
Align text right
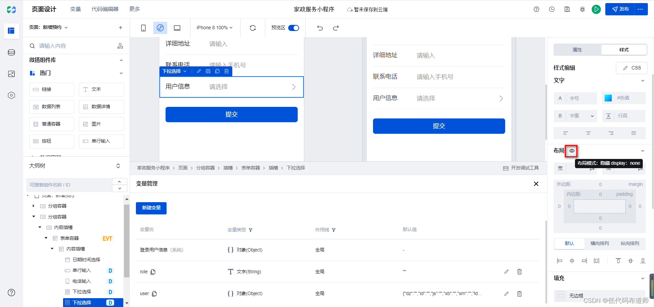pos(611,133)
